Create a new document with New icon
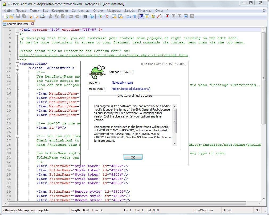269x215 pixels. coord(6,16)
